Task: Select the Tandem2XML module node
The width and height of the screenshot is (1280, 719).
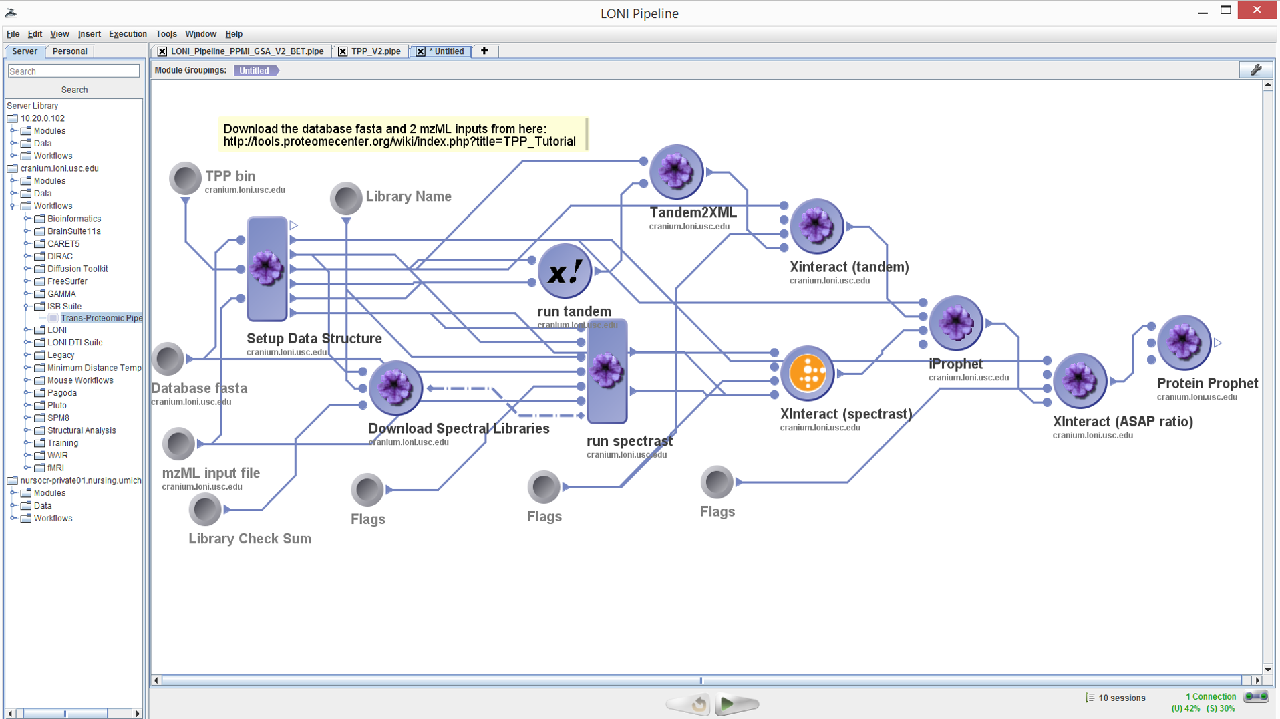Action: tap(676, 172)
